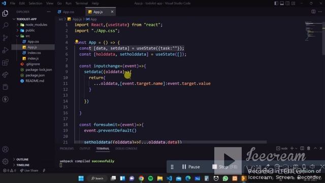The width and height of the screenshot is (325, 183).
Task: Open the customize layout button
Action: (294, 4)
